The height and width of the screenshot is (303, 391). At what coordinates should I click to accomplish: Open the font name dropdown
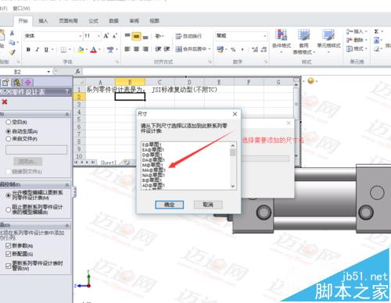click(81, 36)
